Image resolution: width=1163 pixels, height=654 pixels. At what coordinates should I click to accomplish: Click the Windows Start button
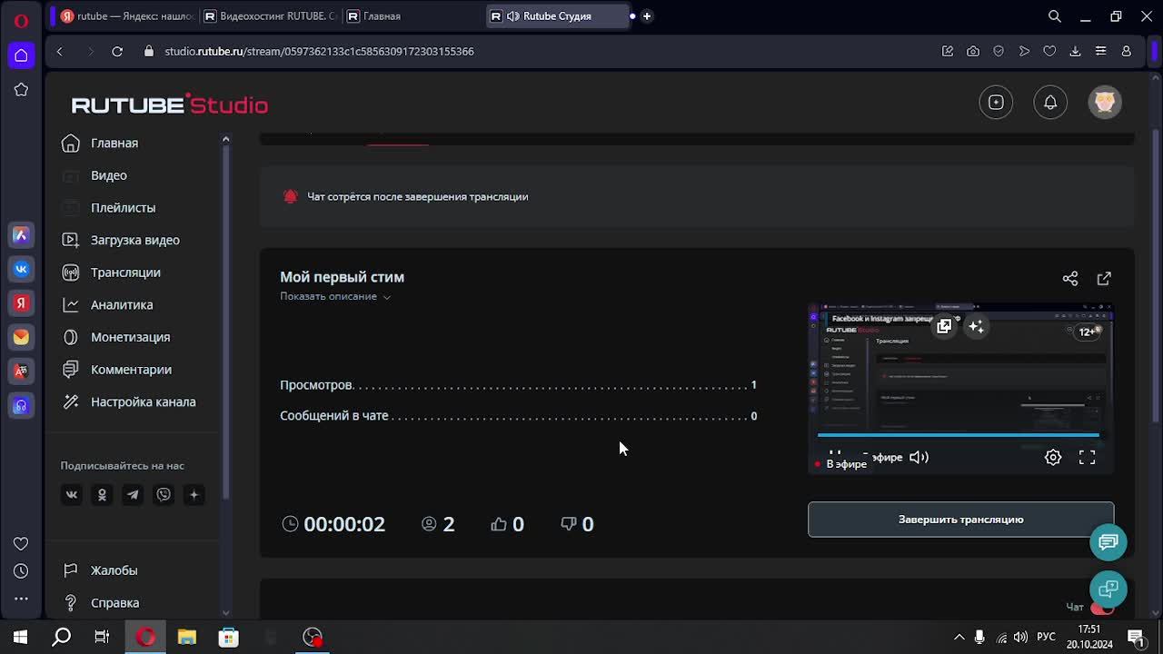click(x=20, y=637)
